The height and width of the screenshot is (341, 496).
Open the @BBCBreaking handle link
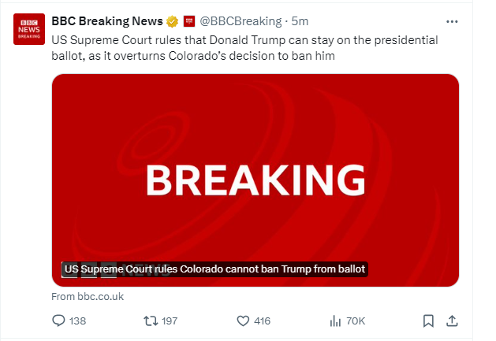240,20
